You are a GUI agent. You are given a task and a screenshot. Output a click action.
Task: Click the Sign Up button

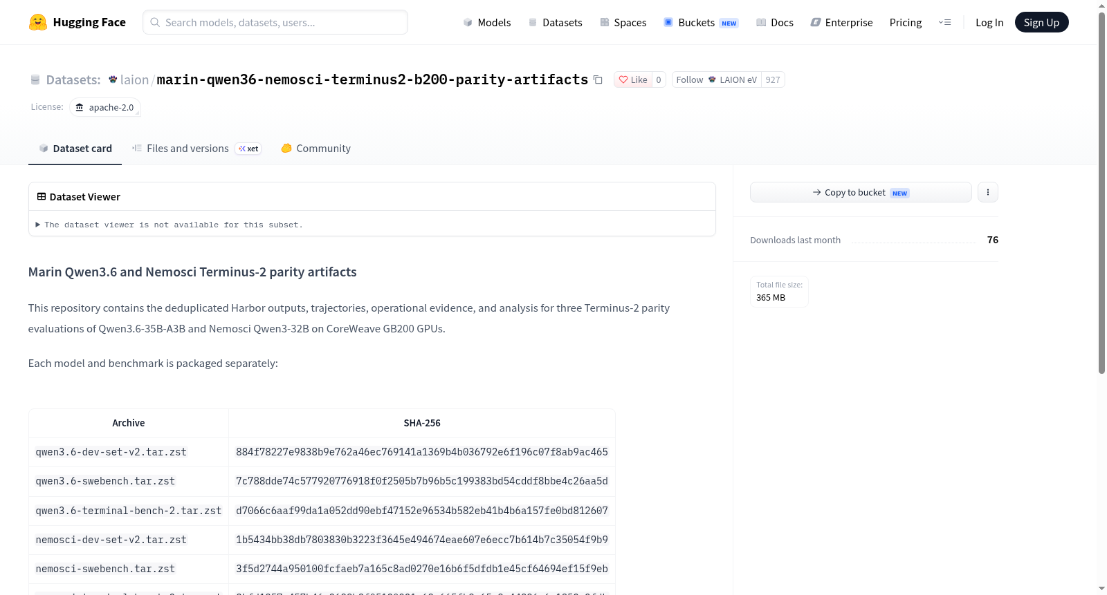(x=1041, y=22)
